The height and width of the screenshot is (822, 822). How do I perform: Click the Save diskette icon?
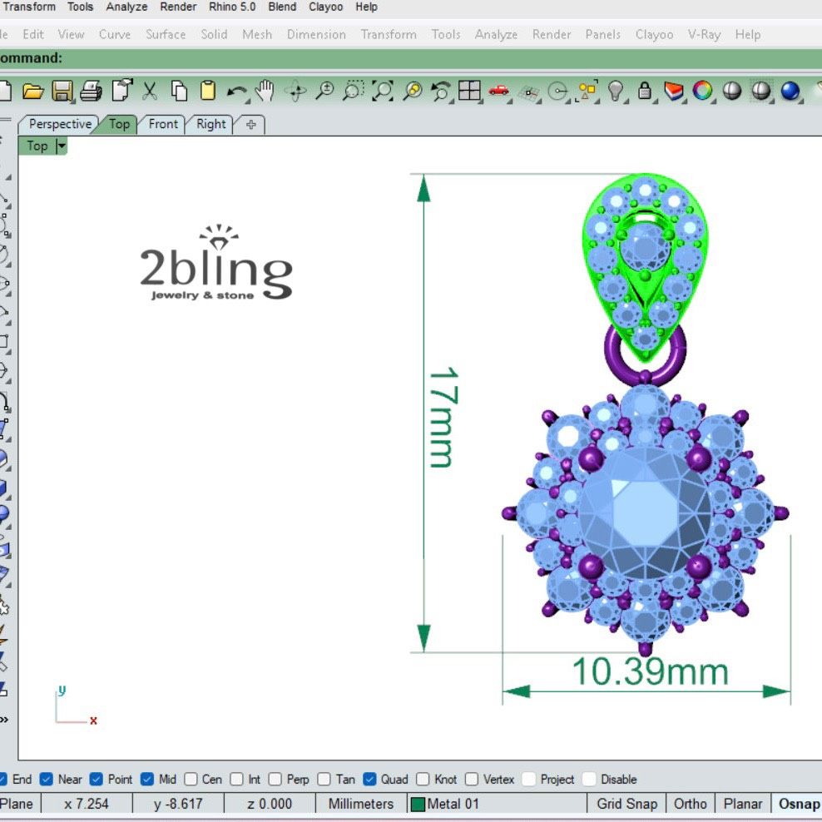click(x=62, y=91)
